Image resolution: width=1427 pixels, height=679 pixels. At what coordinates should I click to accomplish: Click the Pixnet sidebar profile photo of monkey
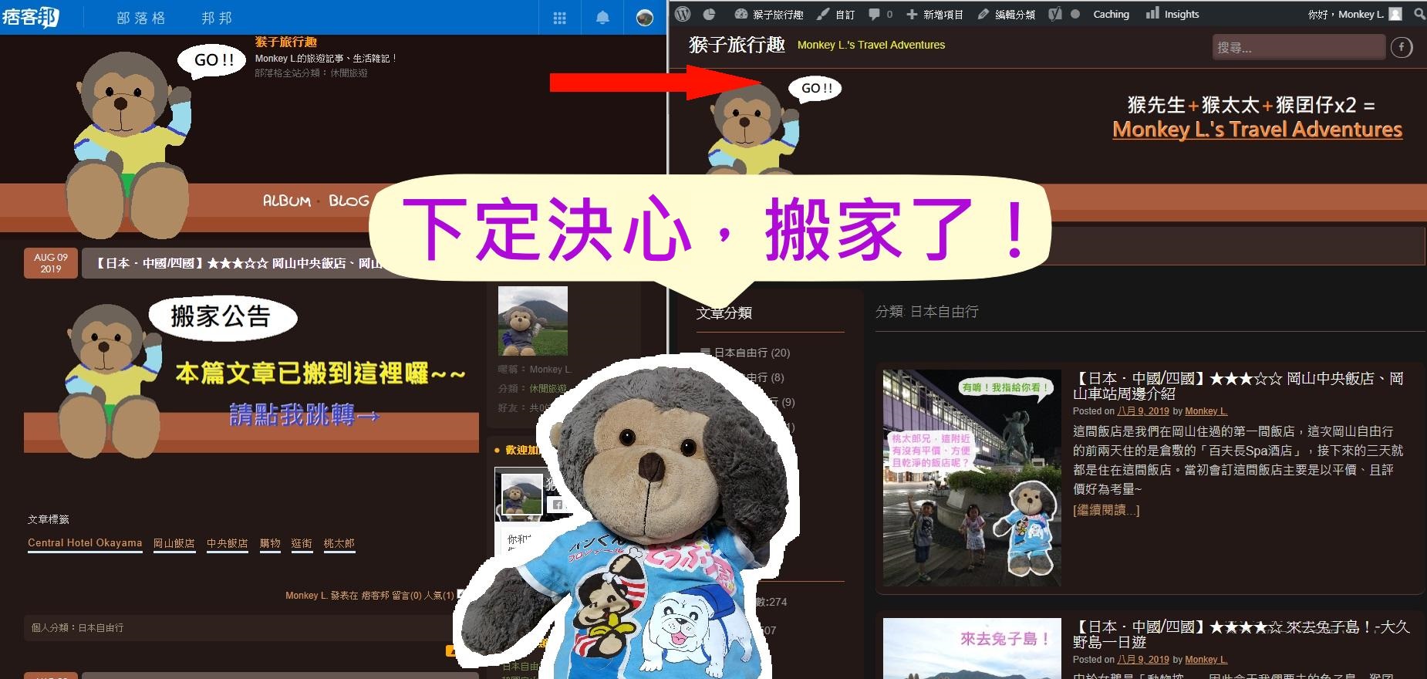click(533, 322)
